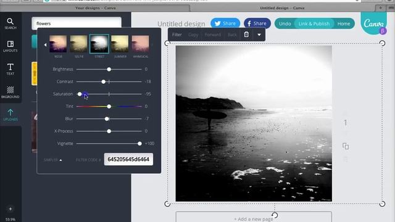This screenshot has height=222, width=395.
Task: Click the Contrast value -18
Action: coord(148,81)
